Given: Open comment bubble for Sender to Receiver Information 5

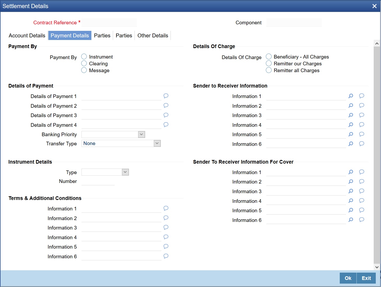Looking at the screenshot, I should tap(361, 134).
